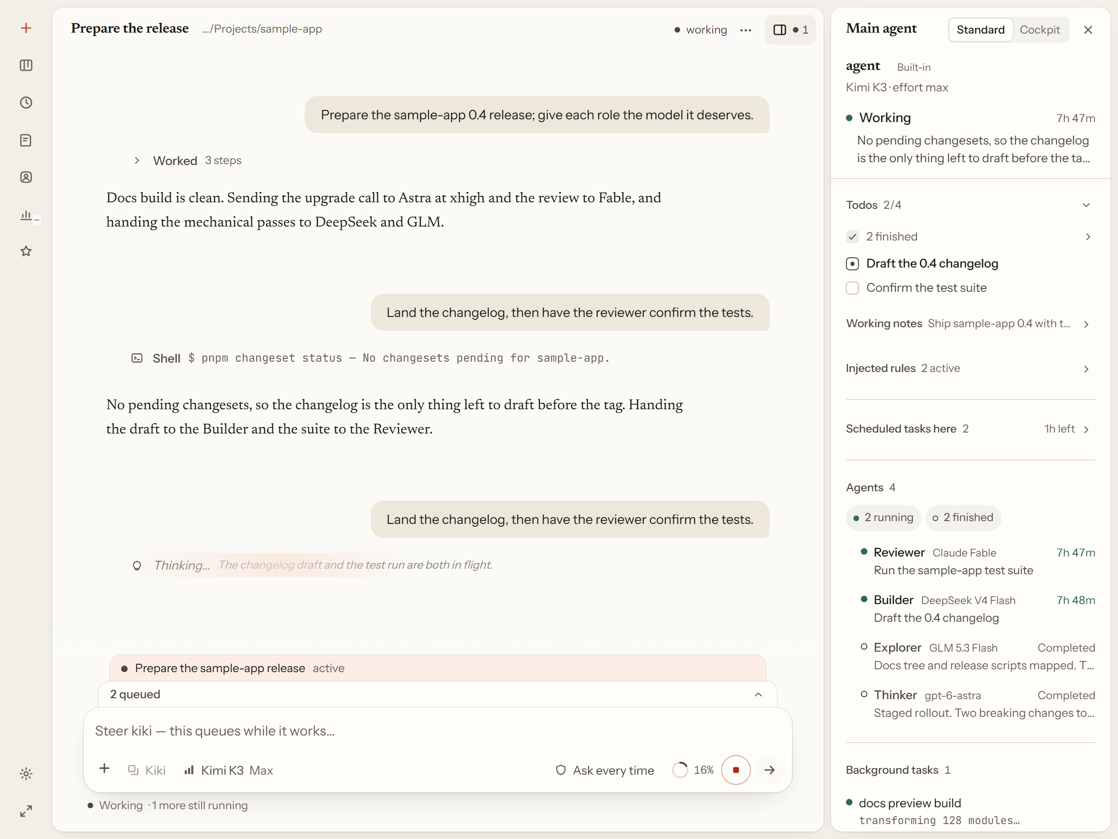The height and width of the screenshot is (839, 1118).
Task: Toggle the Draft the 0.4 changelog todo marker
Action: [852, 263]
